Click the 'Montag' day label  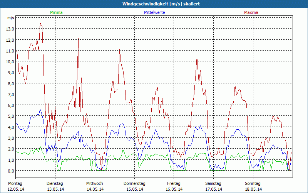tap(15, 184)
